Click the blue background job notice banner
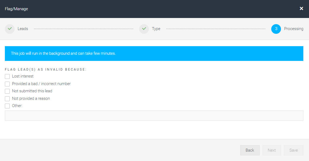This screenshot has height=161, width=309. [x=154, y=54]
